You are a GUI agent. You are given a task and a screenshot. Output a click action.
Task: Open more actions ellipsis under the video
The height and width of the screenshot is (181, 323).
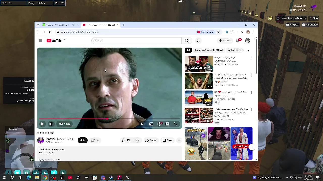click(x=179, y=140)
